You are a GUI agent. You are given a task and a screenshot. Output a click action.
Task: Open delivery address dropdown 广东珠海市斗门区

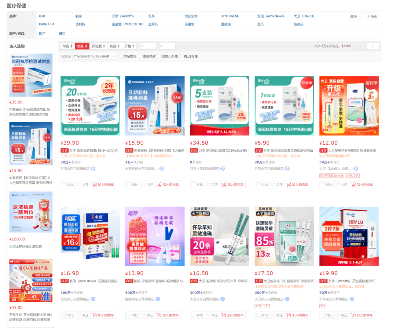(94, 57)
